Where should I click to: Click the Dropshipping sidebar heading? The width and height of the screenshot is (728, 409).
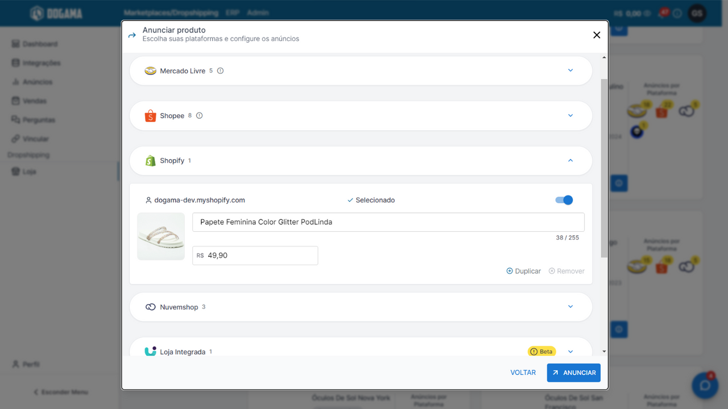pyautogui.click(x=28, y=155)
